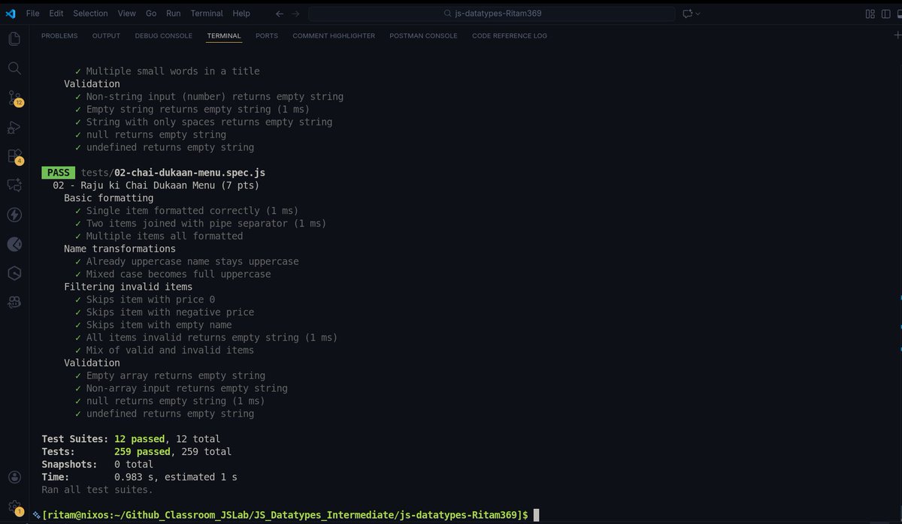Screen dimensions: 902x524
Task: Click 'Time: 0.983 s, estimated 1 s' line
Action: coord(139,477)
